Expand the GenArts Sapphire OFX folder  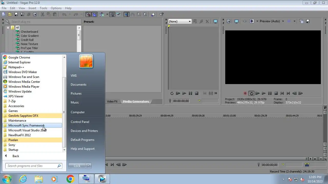click(x=32, y=116)
